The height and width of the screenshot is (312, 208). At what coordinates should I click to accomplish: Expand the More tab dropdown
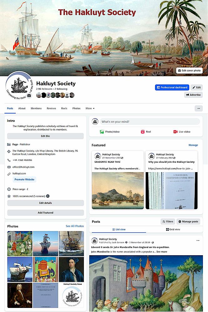[x=90, y=108]
